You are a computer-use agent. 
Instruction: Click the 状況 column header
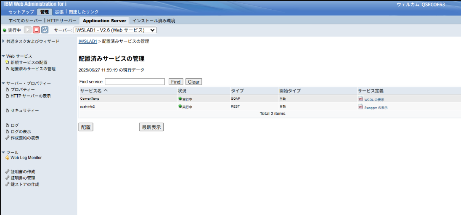[182, 90]
